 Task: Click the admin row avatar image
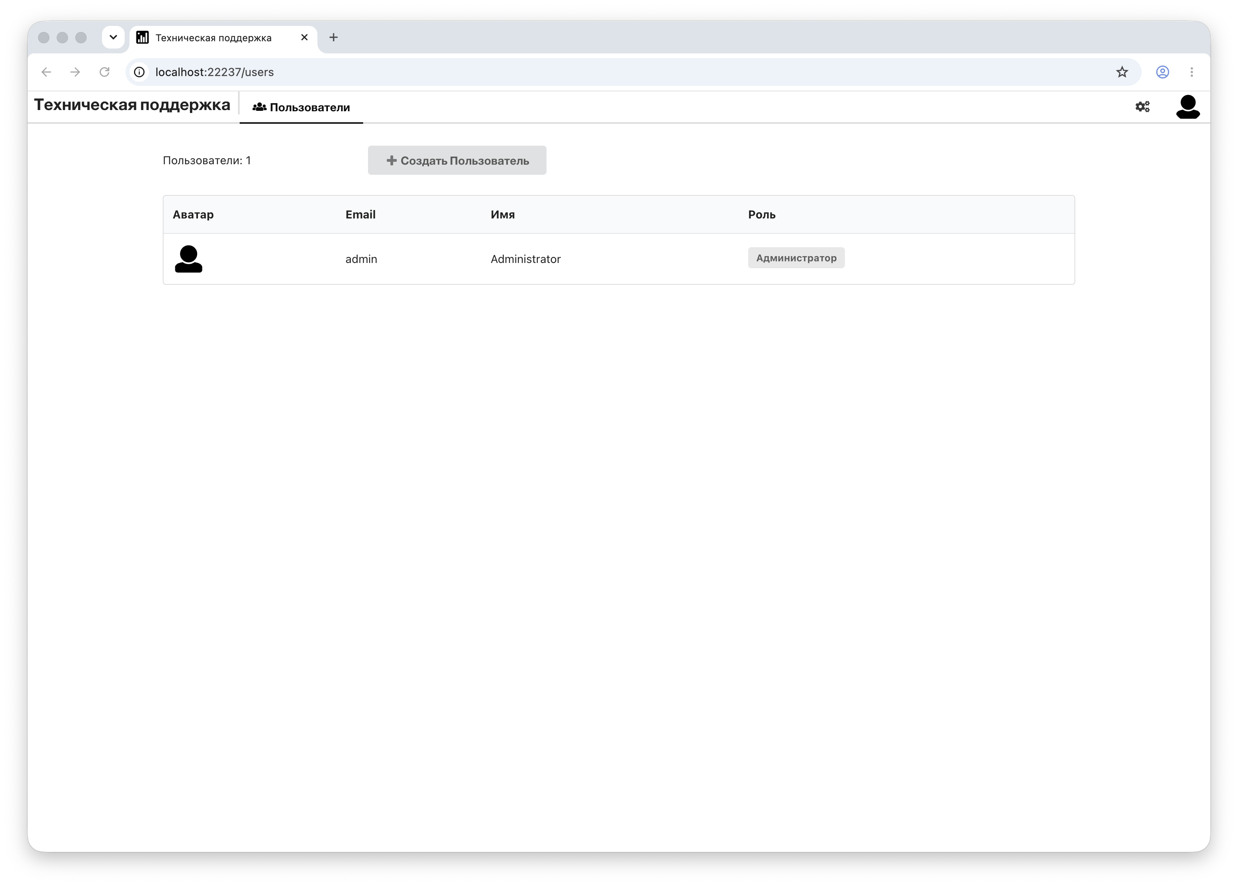(188, 259)
